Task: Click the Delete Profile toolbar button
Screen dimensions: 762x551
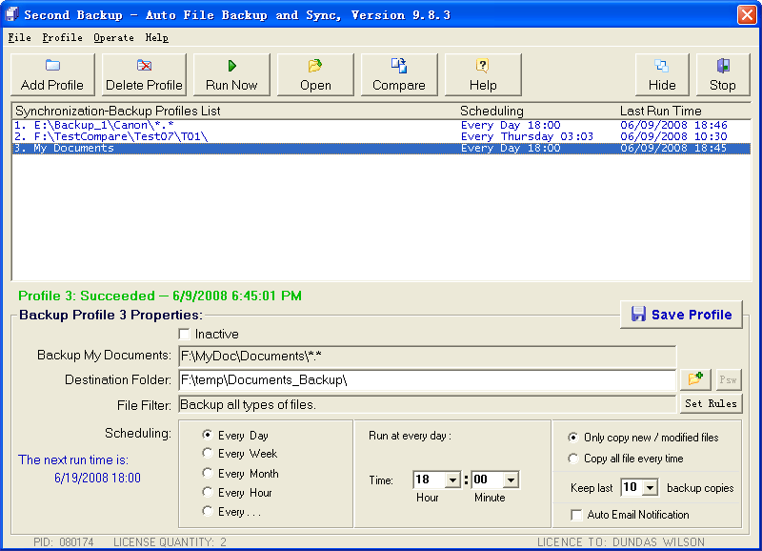Action: [x=144, y=74]
